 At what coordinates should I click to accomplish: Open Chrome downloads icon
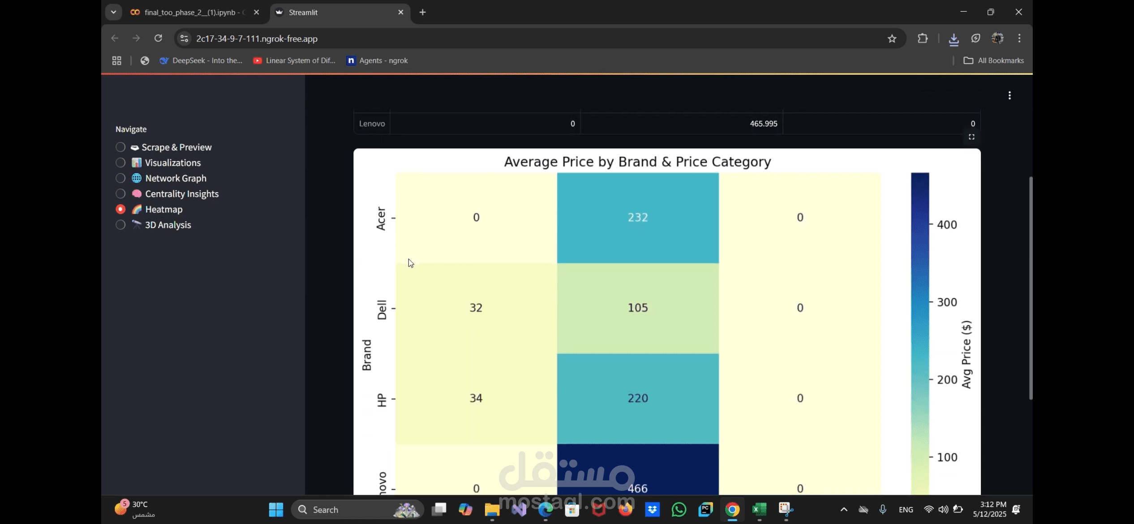954,39
